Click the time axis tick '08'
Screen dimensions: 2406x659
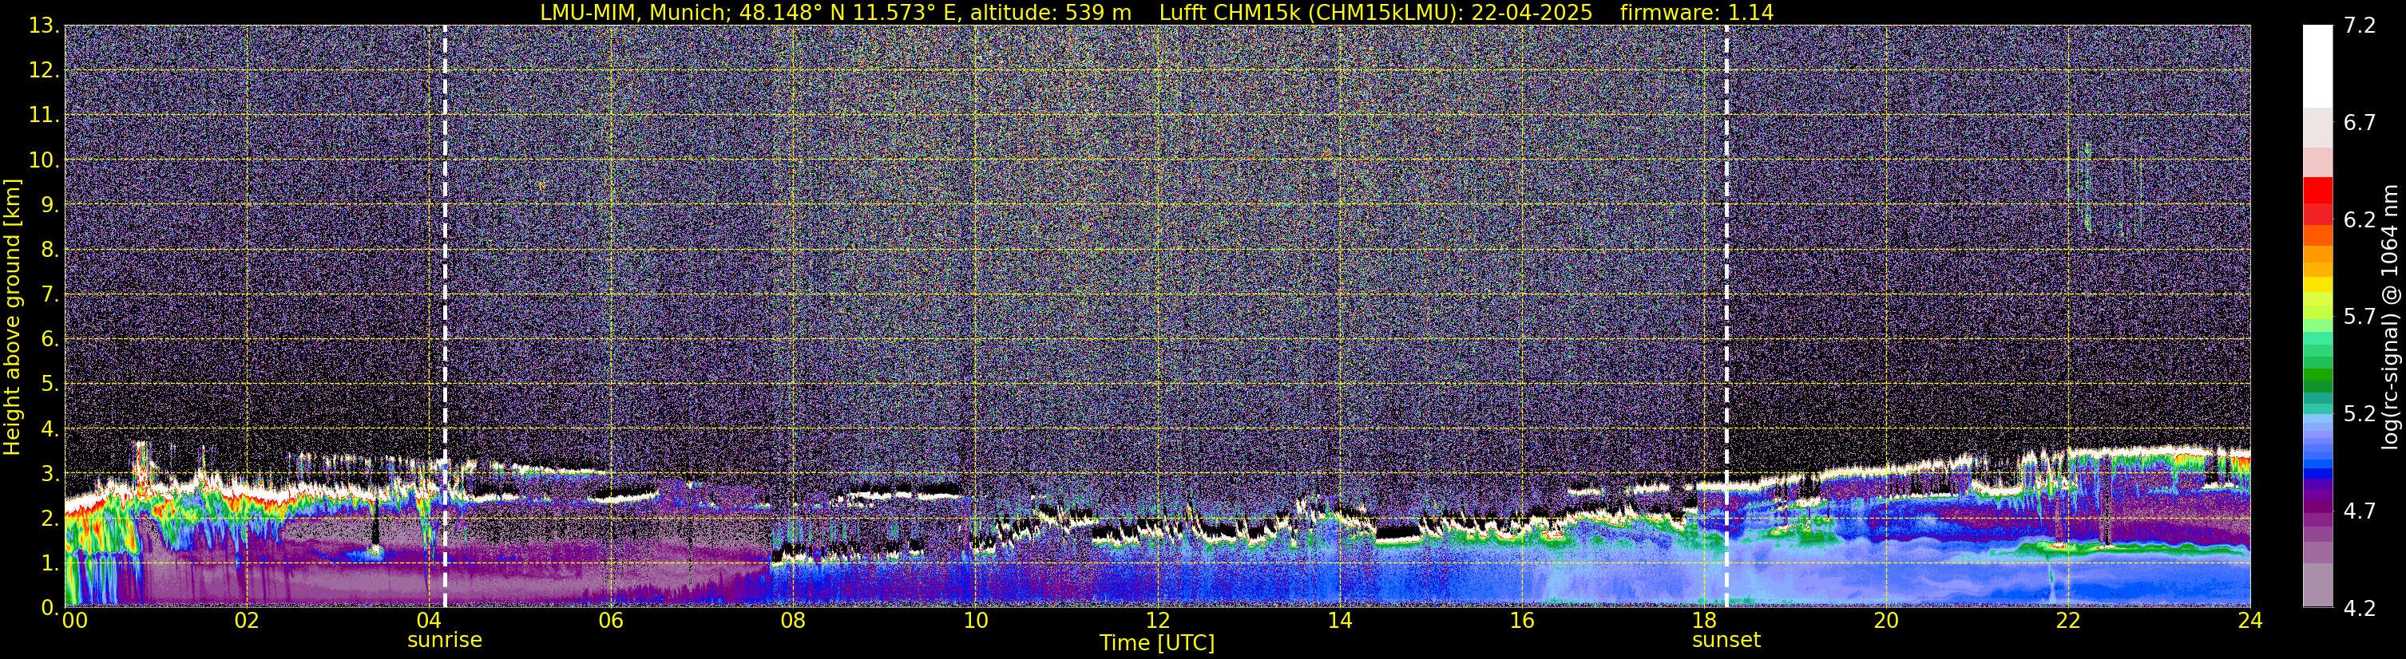coord(793,621)
